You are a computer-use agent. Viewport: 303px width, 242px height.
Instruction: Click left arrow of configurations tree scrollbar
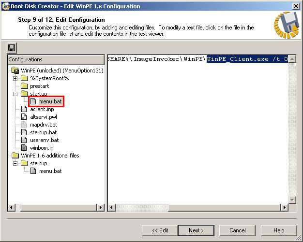click(x=12, y=208)
